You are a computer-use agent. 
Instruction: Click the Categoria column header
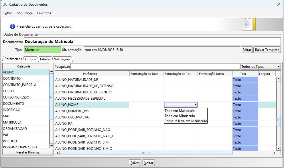26,66
